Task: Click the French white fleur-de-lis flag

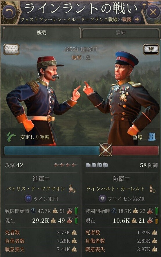Action: 11,49
